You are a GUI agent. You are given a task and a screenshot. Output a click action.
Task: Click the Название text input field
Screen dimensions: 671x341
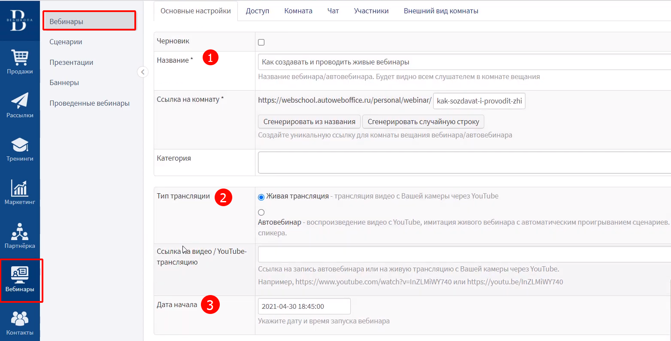pyautogui.click(x=464, y=62)
